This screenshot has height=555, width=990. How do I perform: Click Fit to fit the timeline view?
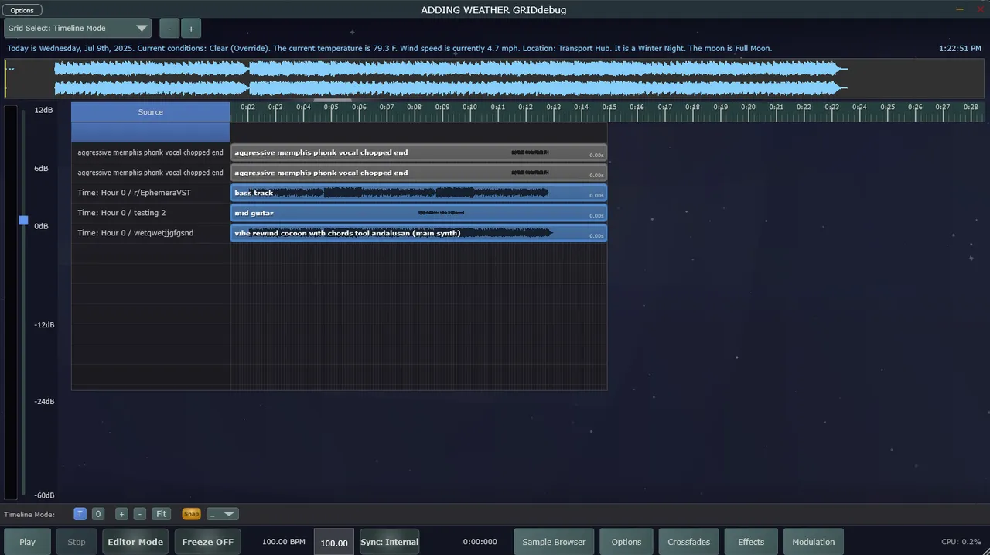[161, 513]
